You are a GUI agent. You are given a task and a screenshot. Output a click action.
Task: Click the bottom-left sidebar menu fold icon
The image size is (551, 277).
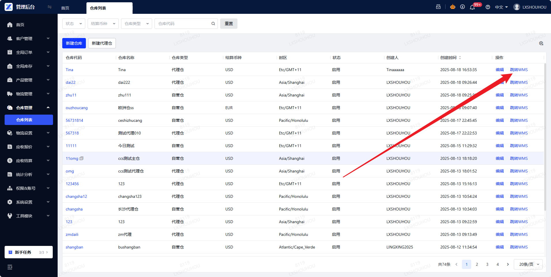10,267
